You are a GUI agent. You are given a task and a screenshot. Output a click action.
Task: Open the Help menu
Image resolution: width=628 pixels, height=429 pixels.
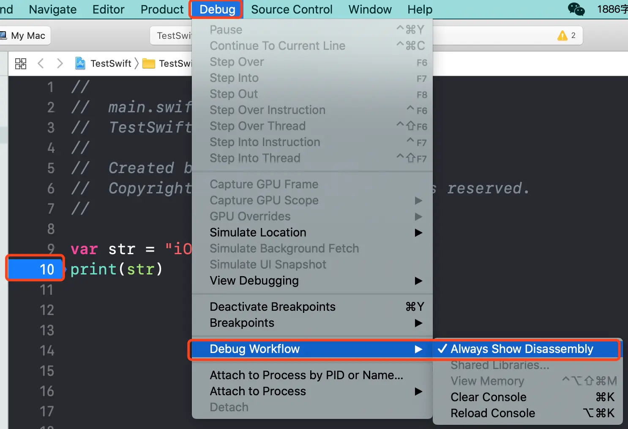point(420,9)
